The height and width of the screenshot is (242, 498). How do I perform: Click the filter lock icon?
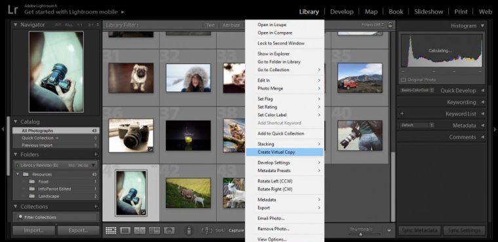click(x=391, y=25)
